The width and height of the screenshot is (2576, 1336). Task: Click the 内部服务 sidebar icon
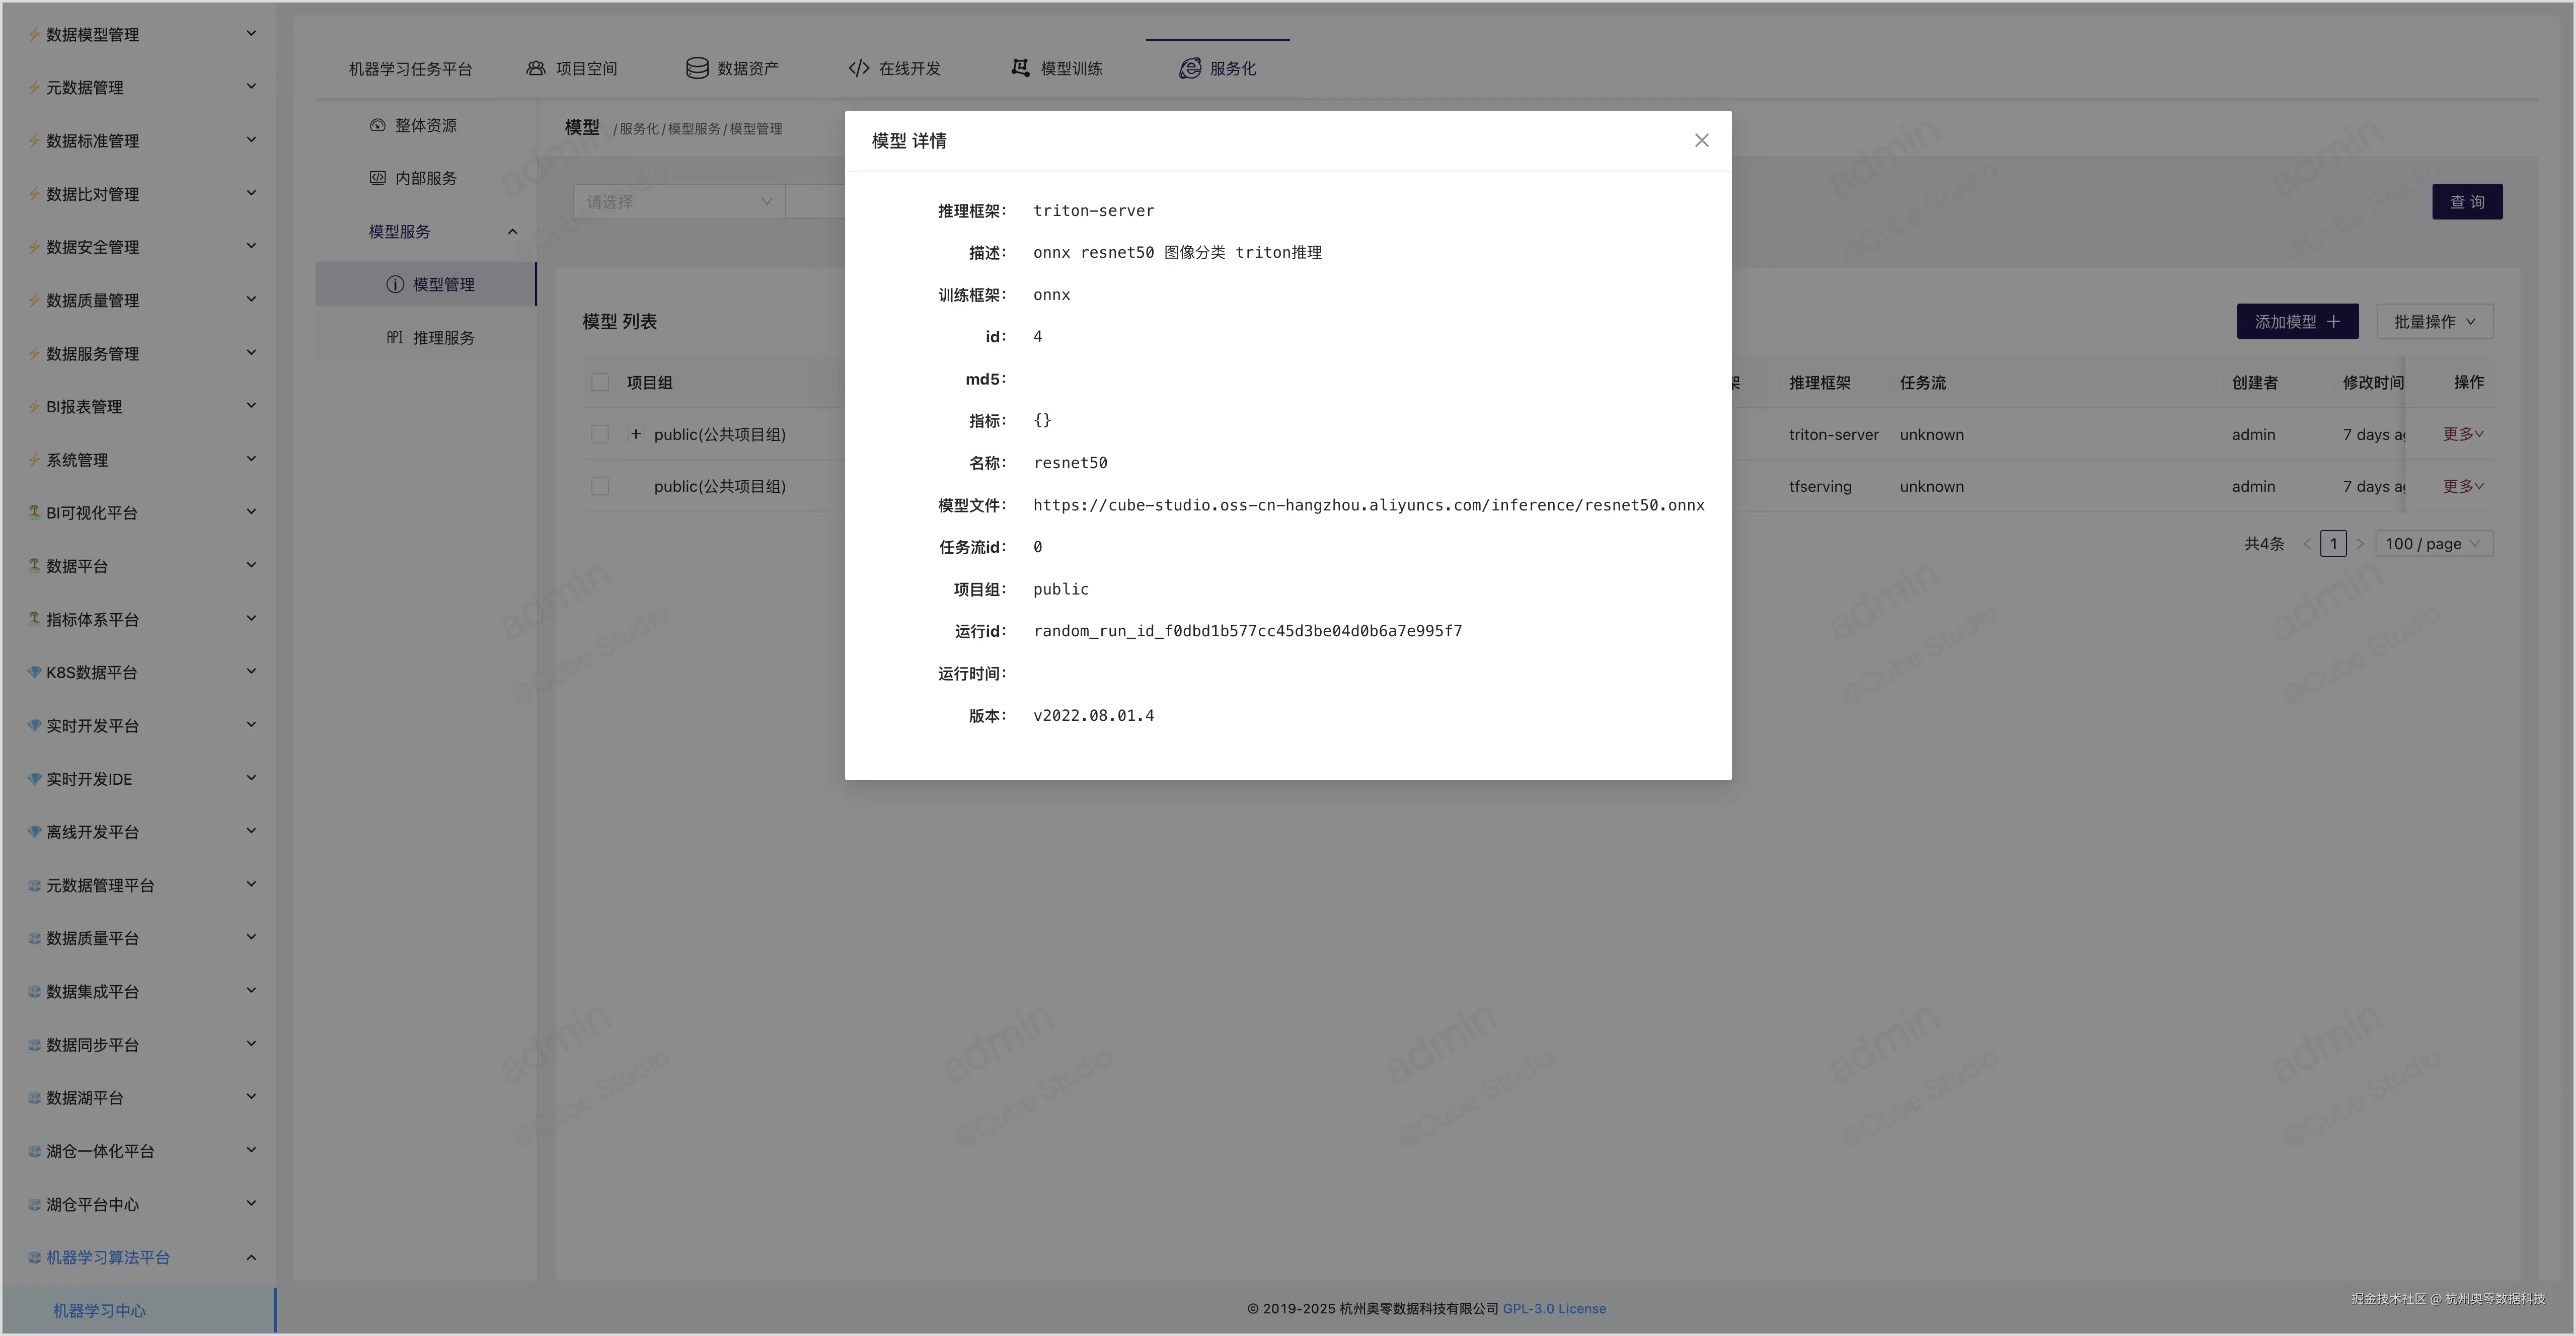pos(378,178)
